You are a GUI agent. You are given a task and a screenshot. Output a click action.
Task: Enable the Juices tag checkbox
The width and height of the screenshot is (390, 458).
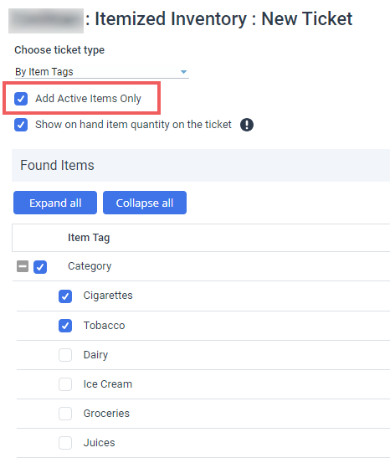65,443
